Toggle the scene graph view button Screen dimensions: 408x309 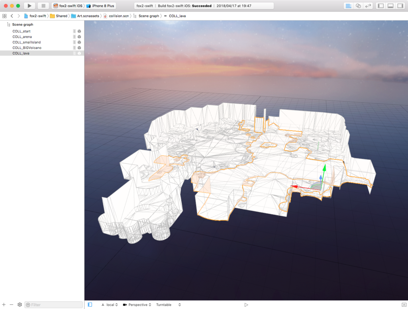[x=90, y=305]
